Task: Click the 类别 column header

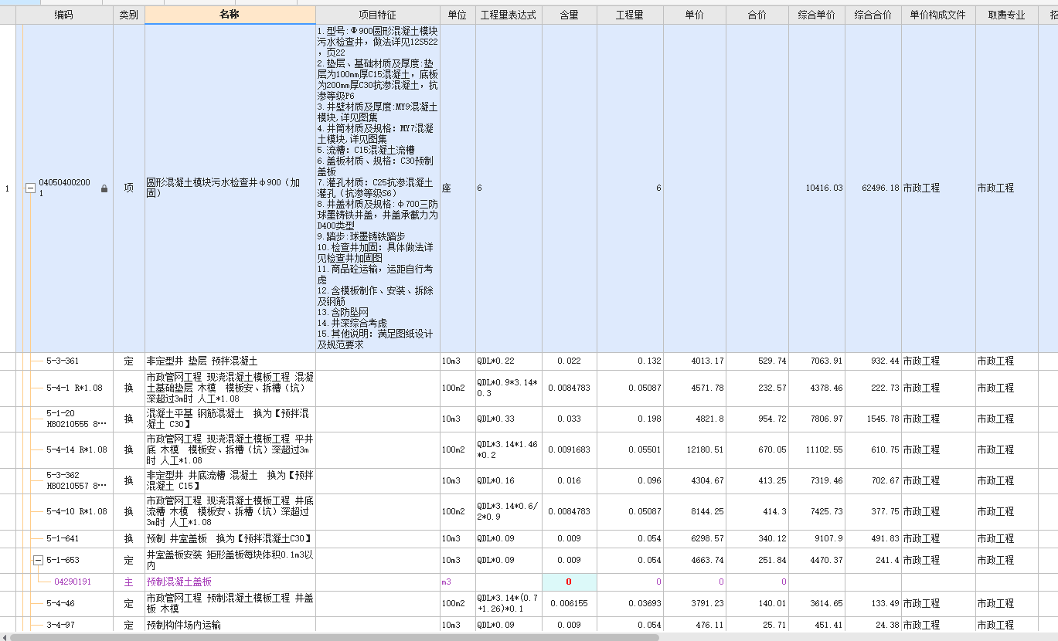Action: point(129,15)
